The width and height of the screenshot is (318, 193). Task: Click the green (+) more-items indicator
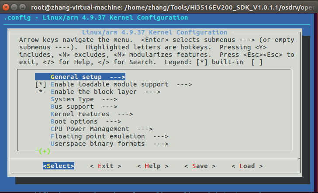(45, 151)
